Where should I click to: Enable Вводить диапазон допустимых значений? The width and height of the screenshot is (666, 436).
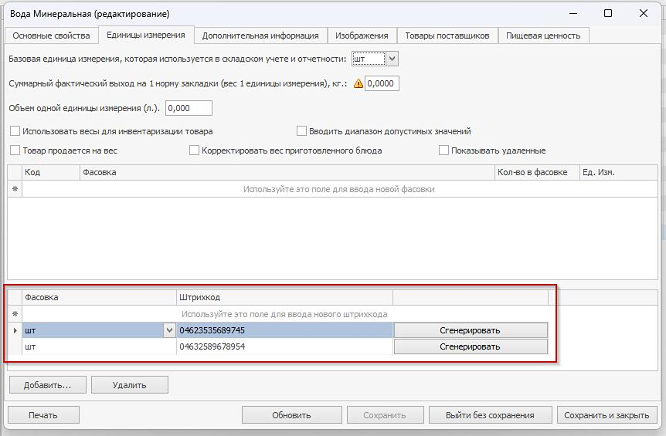tap(302, 131)
